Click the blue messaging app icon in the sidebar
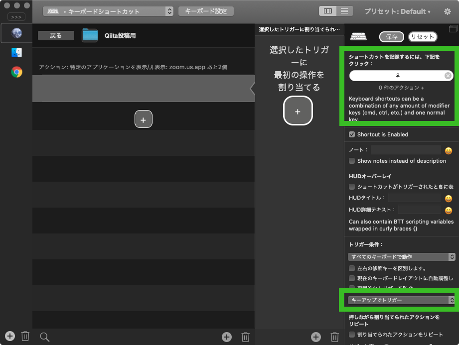Viewport: 459px width, 345px height. (15, 52)
